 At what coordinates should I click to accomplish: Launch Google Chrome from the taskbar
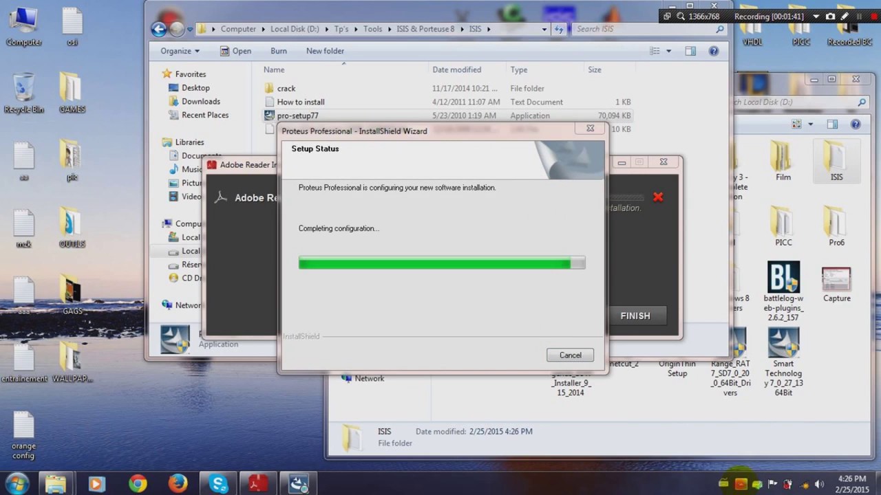click(138, 483)
